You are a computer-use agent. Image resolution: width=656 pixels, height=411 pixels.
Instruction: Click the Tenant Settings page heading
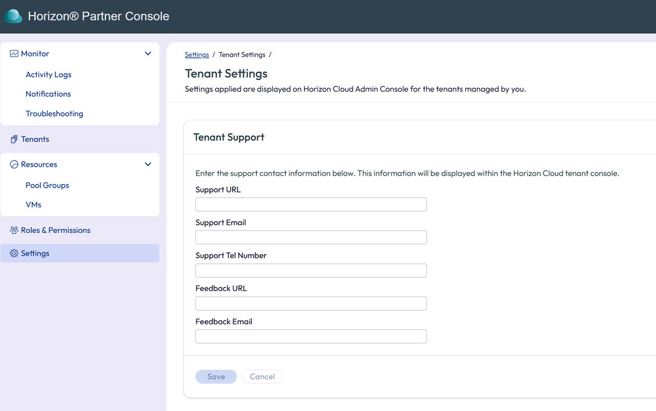pyautogui.click(x=226, y=74)
